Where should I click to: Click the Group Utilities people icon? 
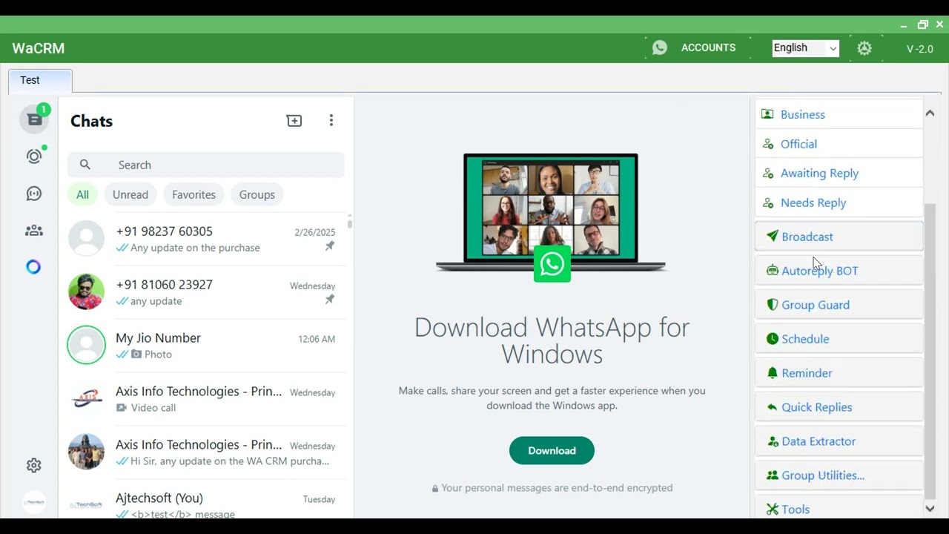tap(773, 475)
